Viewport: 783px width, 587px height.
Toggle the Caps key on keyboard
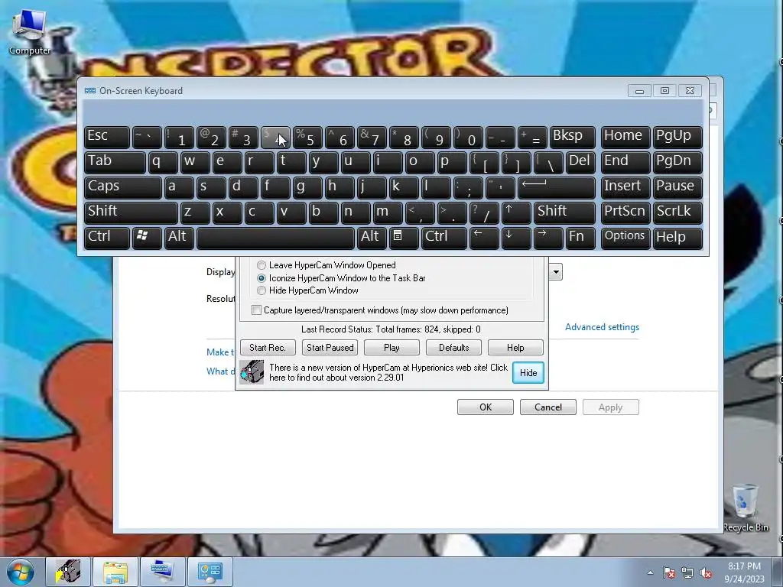(x=123, y=188)
